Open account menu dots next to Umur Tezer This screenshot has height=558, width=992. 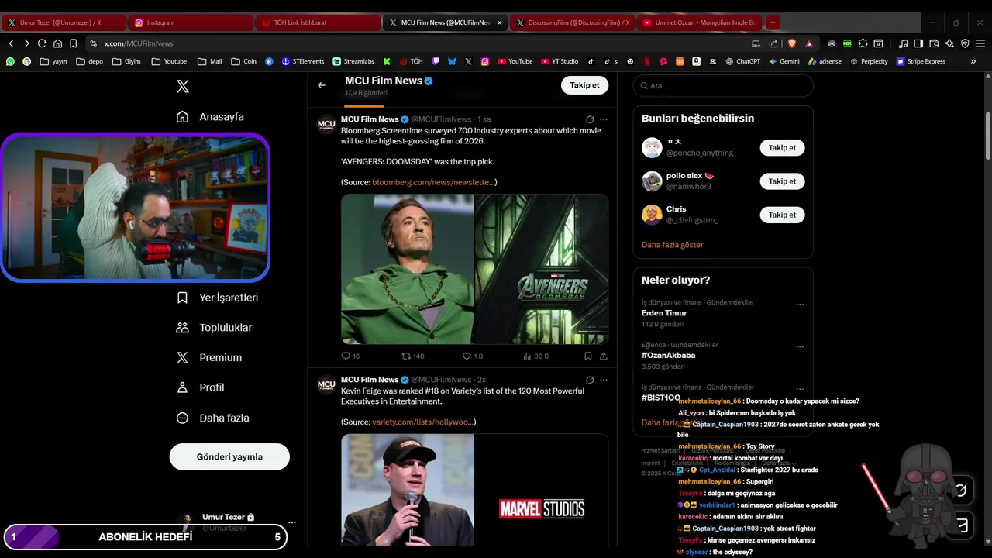click(292, 522)
